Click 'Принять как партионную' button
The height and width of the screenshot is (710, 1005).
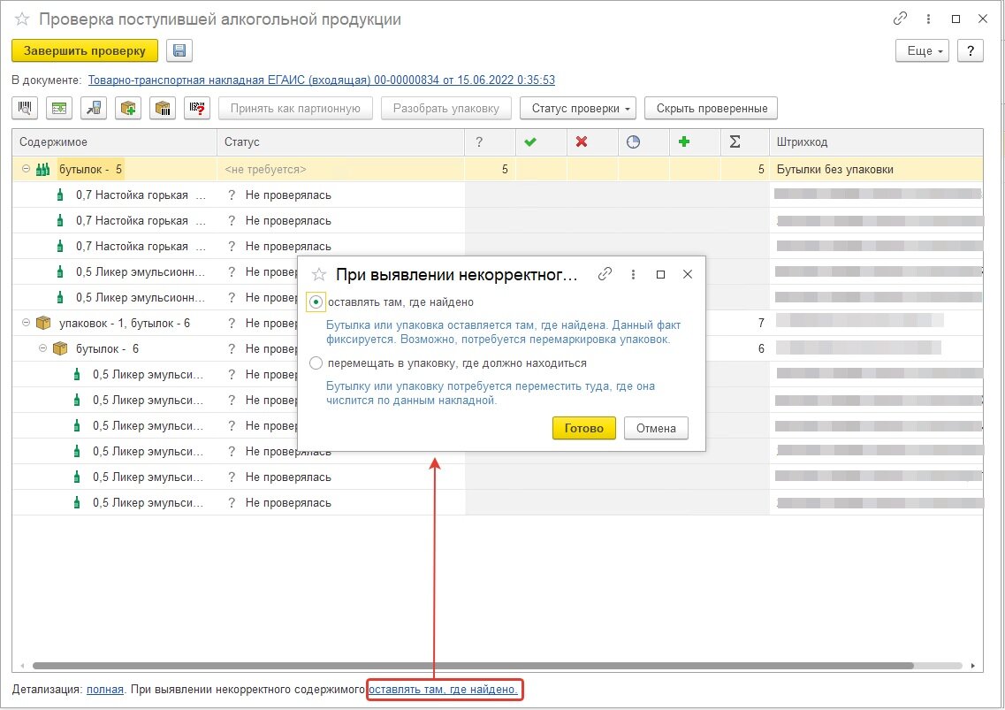coord(295,109)
